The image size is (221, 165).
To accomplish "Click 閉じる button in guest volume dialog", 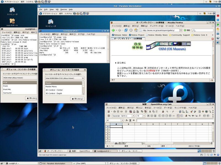I will pos(77,99).
